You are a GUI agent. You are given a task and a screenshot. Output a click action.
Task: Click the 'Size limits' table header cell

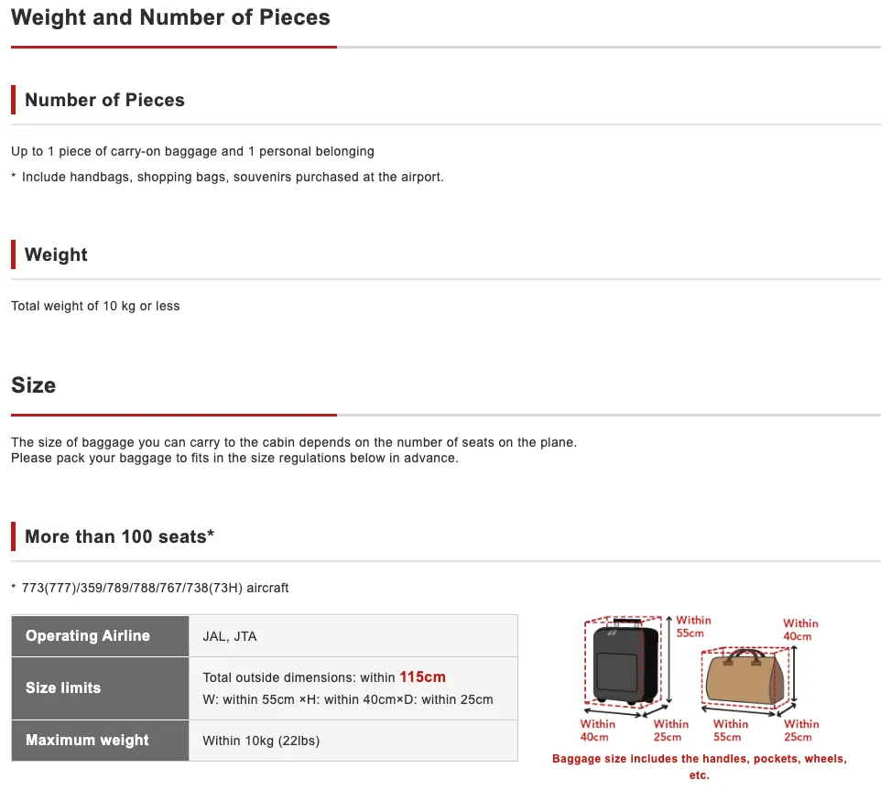(100, 688)
